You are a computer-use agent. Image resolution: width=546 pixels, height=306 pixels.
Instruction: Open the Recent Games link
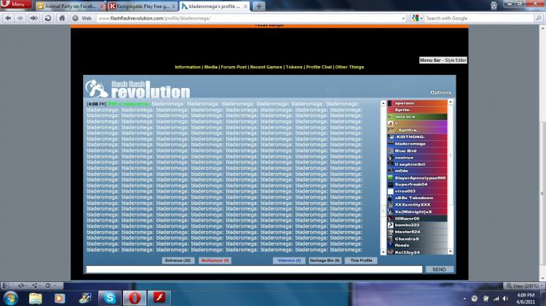point(266,67)
